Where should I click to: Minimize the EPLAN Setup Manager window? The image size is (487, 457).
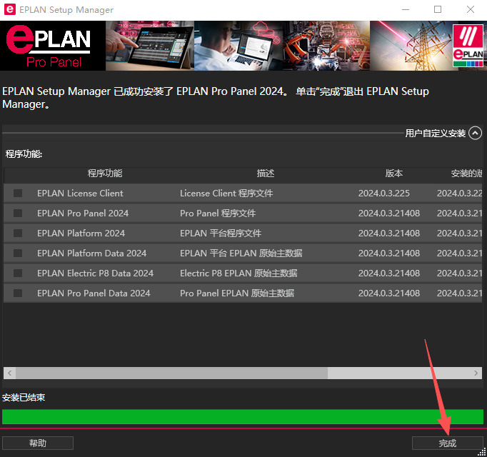coord(406,9)
